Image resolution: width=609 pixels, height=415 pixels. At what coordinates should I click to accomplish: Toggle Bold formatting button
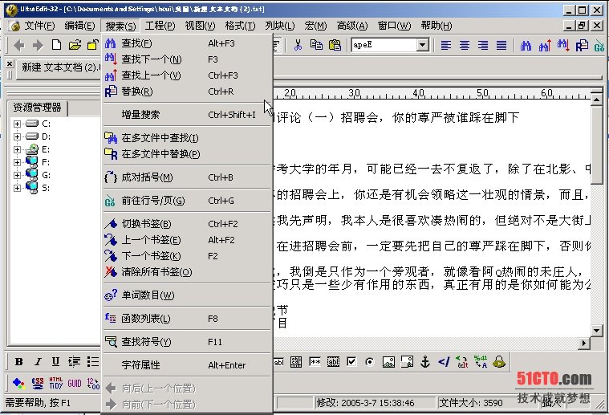(x=18, y=362)
